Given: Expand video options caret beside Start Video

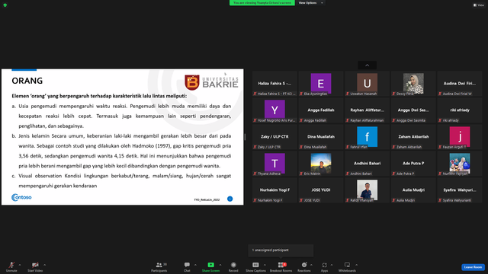Looking at the screenshot, I should pyautogui.click(x=44, y=265).
